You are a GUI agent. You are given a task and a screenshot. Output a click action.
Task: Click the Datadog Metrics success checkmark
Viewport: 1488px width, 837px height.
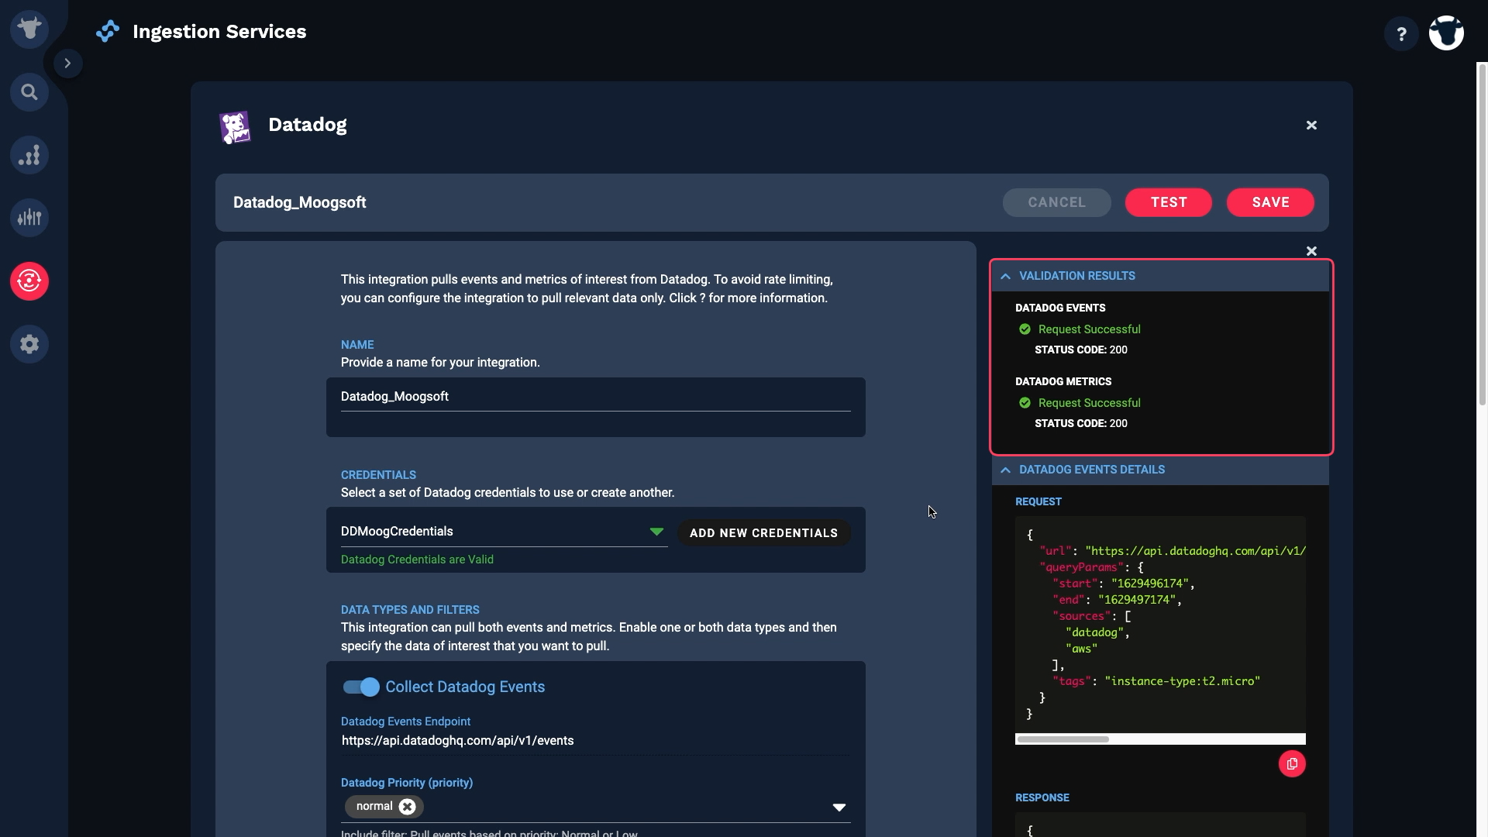tap(1025, 403)
